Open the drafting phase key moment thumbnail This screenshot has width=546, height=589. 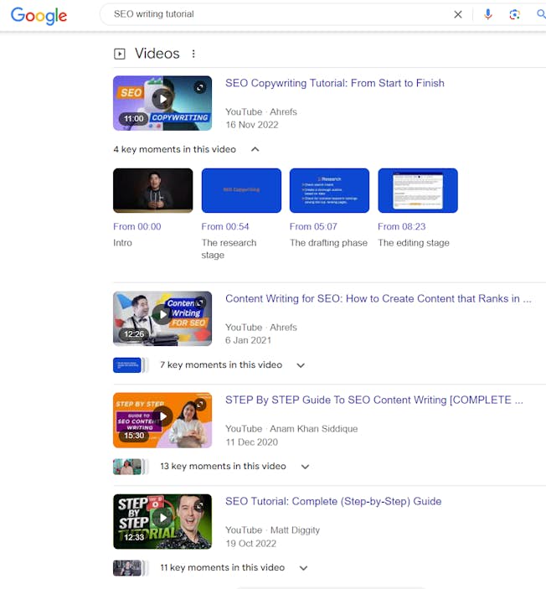coord(329,190)
